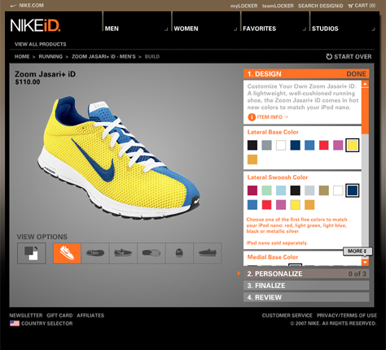The width and height of the screenshot is (386, 350).
Task: Expand the FAVORITES dropdown corner arrow
Action: (x=305, y=29)
